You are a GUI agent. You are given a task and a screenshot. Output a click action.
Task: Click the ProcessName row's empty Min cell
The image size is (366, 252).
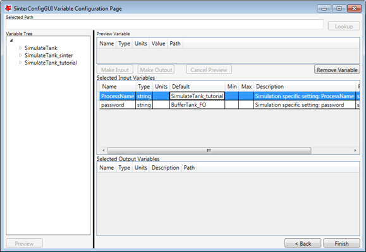point(232,96)
